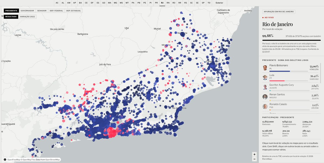Select state MG in the top bar
The image size is (324, 163).
(x=115, y=3)
